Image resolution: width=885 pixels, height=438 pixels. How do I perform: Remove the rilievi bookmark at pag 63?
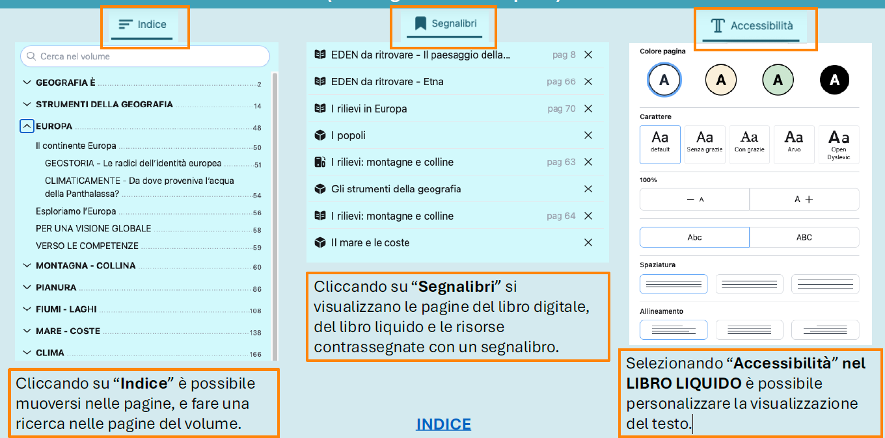588,162
